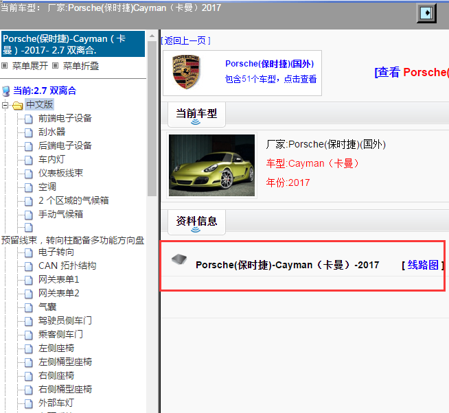Open the Porsche(保时捷)(国外) brand link

269,64
